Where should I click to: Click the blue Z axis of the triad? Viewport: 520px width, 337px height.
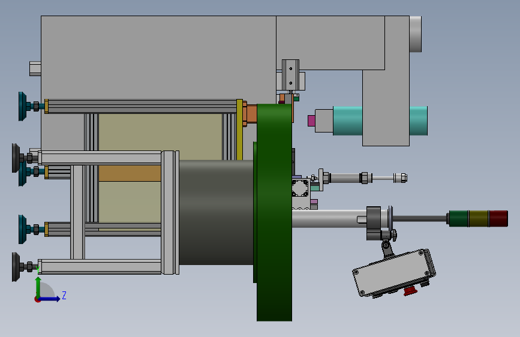(50, 299)
